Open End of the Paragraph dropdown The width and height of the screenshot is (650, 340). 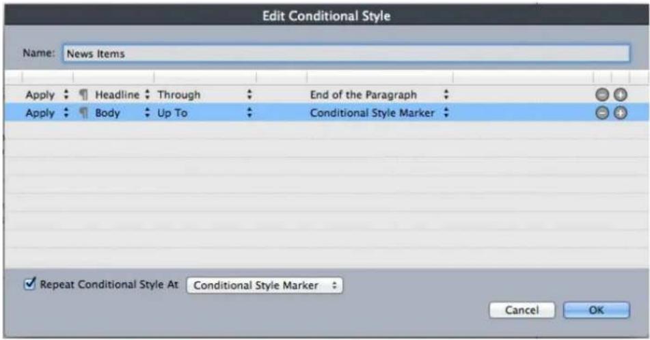click(379, 95)
